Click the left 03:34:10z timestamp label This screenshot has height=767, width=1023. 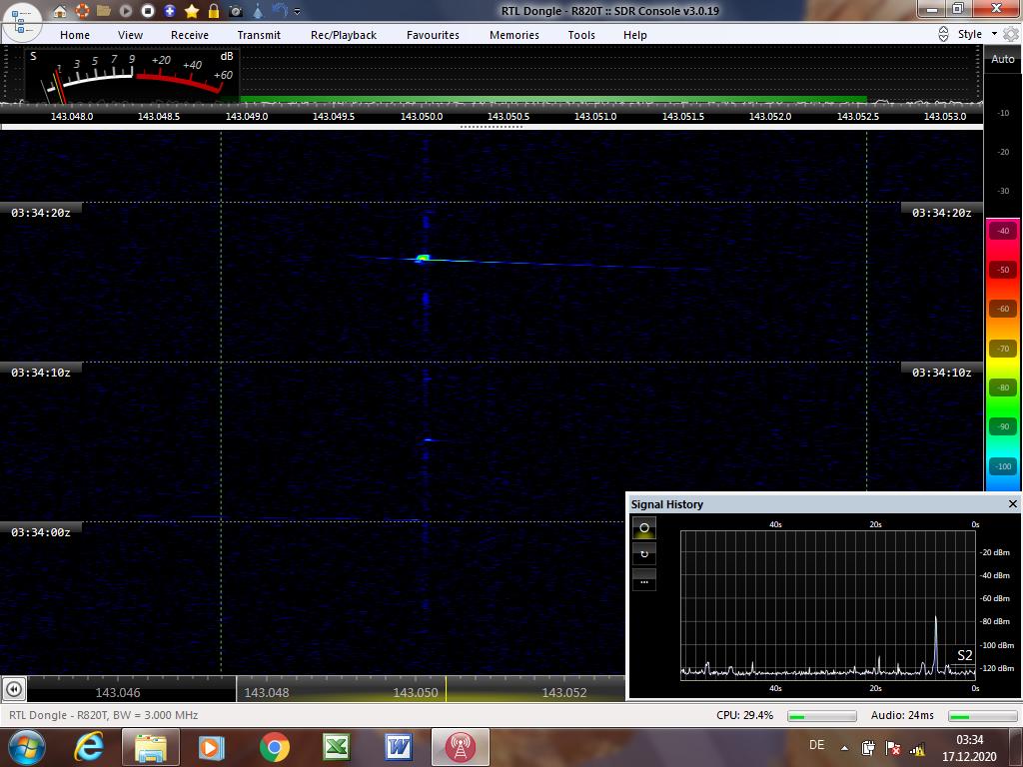coord(40,373)
